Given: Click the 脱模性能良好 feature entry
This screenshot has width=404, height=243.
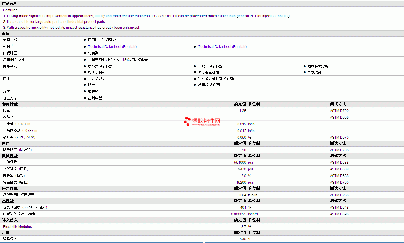Looking at the screenshot, I should coord(318,66).
